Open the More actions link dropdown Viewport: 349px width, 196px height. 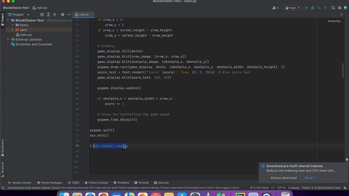coord(310,178)
